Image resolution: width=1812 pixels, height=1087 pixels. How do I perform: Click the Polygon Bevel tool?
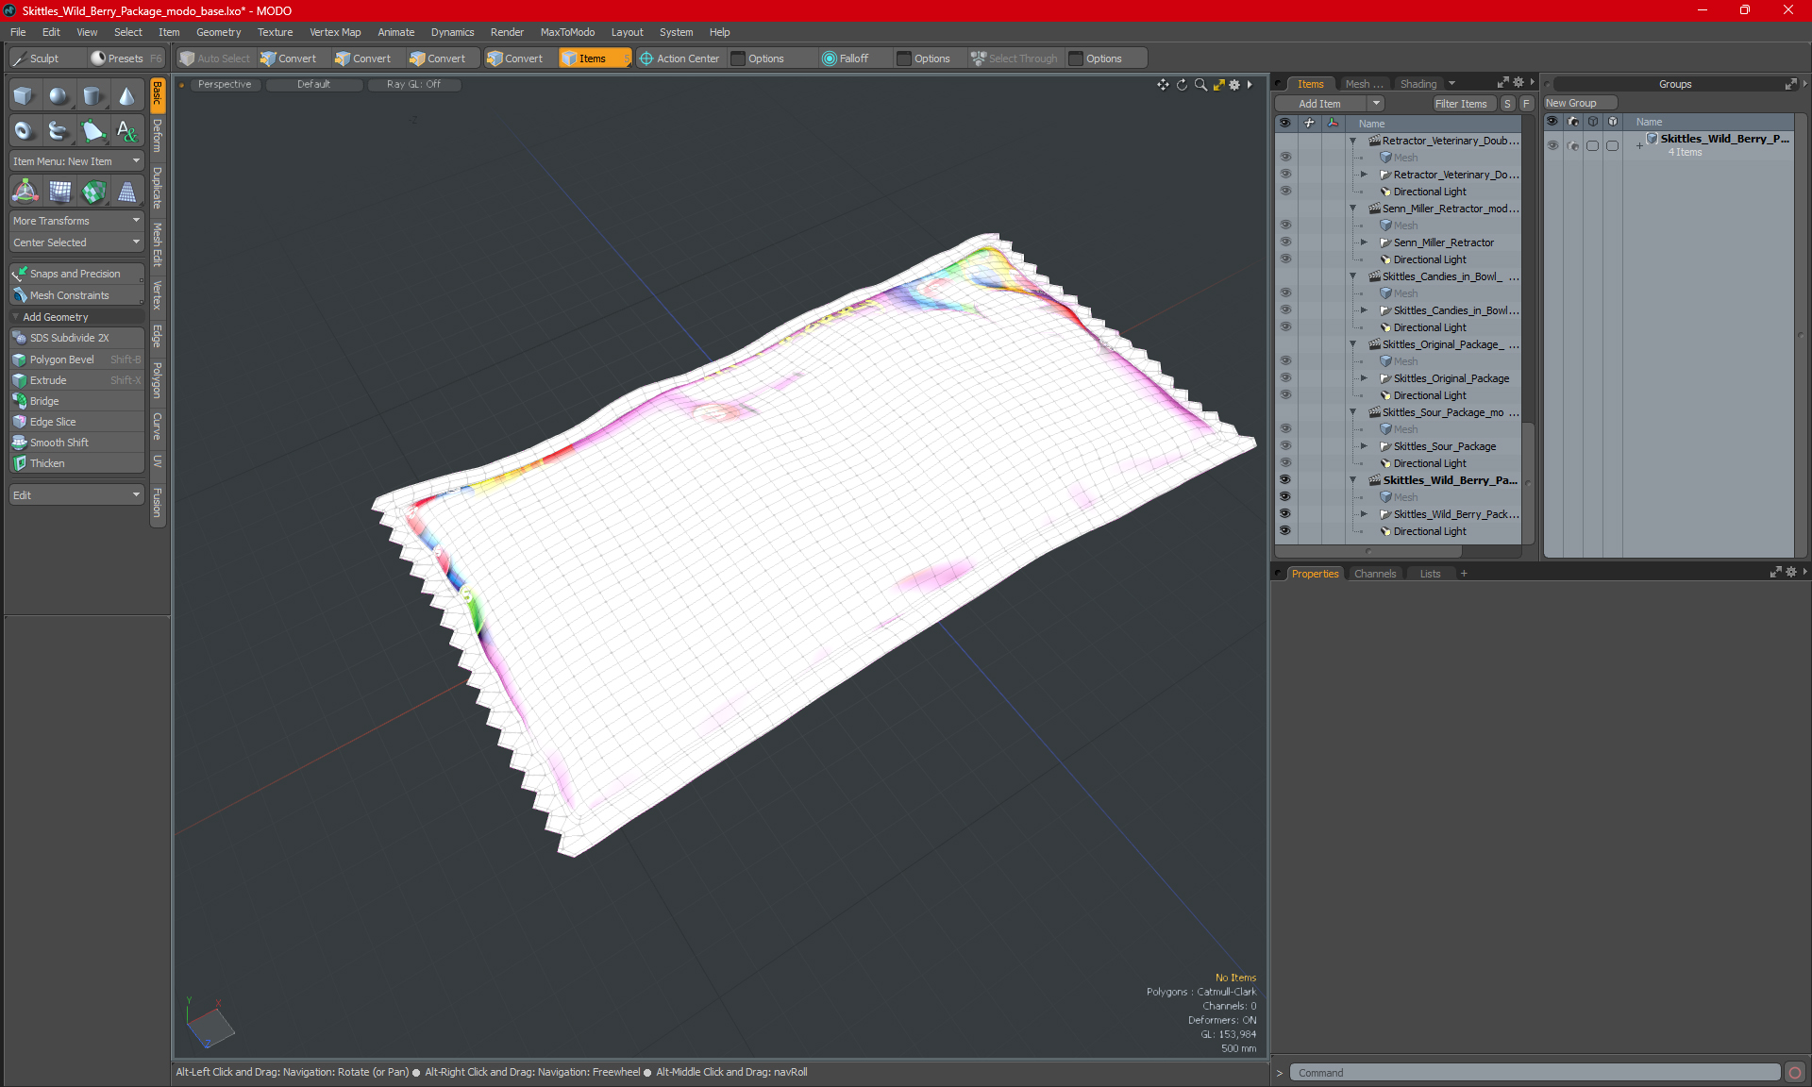point(76,360)
